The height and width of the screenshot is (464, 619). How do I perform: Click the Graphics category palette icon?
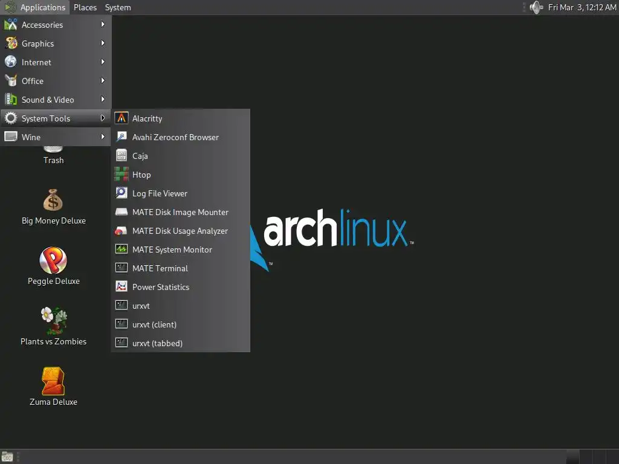11,43
